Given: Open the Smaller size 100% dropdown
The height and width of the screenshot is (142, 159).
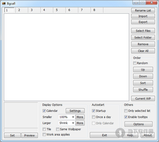Looking at the screenshot, I should pos(67,117).
